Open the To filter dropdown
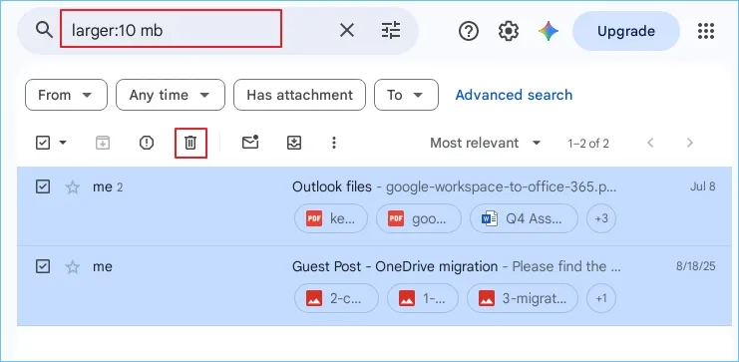This screenshot has width=739, height=362. click(406, 95)
